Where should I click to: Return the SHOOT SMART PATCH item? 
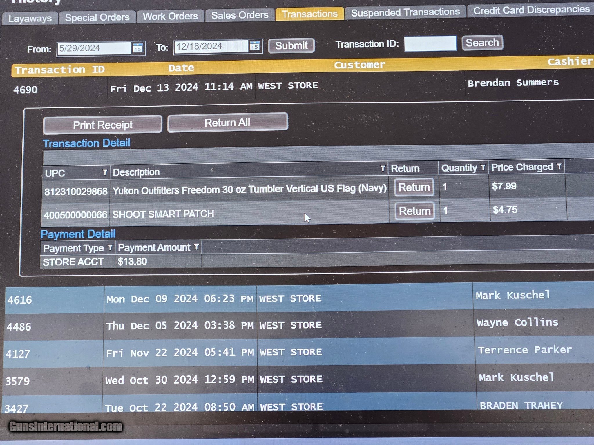point(415,211)
